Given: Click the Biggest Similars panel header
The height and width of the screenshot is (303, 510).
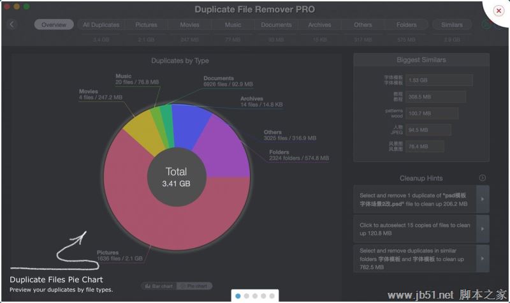Looking at the screenshot, I should (421, 60).
